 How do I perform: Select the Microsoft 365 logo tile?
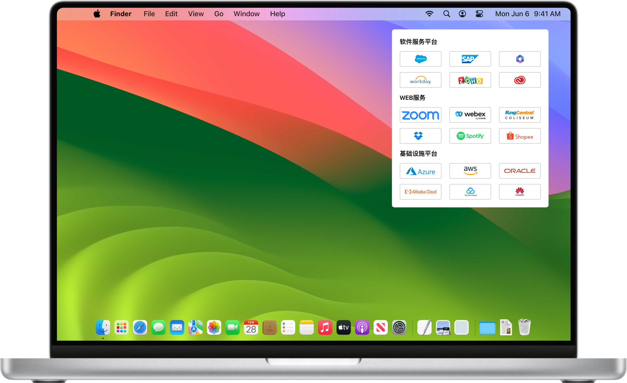click(520, 59)
